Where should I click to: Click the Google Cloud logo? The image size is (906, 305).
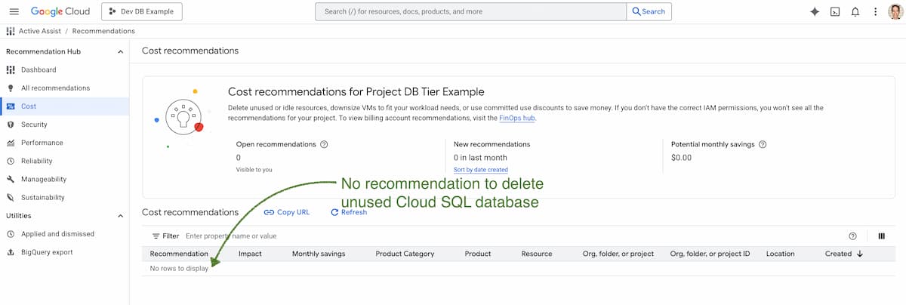coord(60,11)
